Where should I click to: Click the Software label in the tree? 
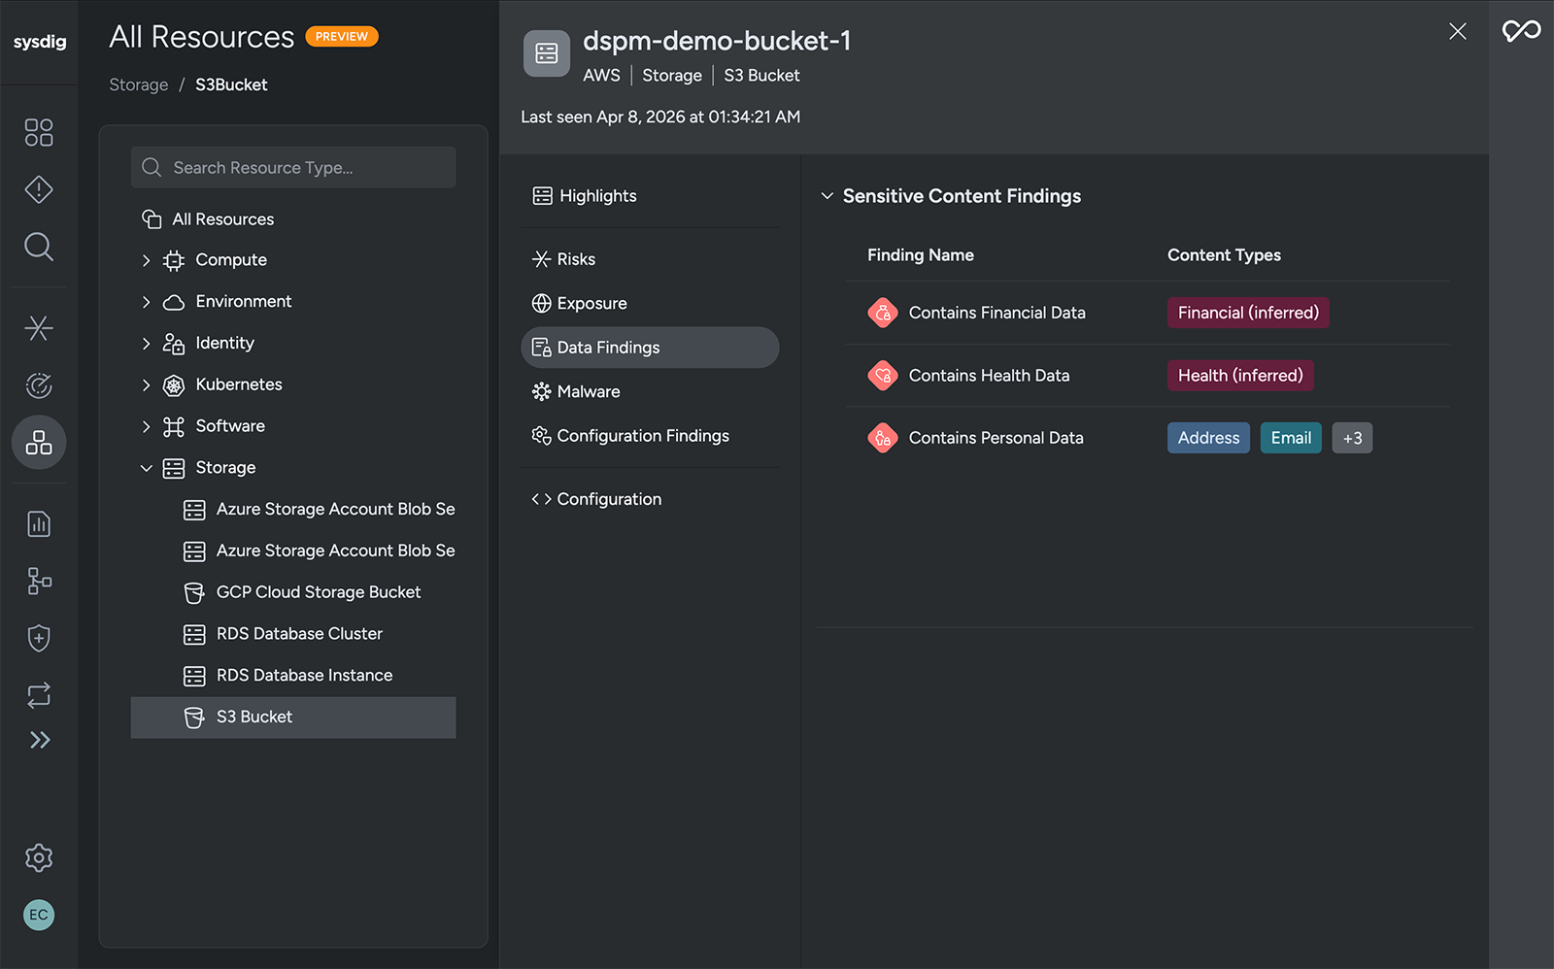pos(230,426)
